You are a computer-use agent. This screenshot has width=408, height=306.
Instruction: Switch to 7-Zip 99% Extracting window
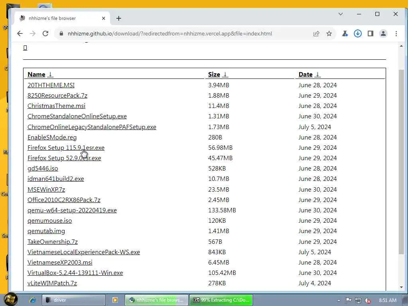(x=221, y=300)
